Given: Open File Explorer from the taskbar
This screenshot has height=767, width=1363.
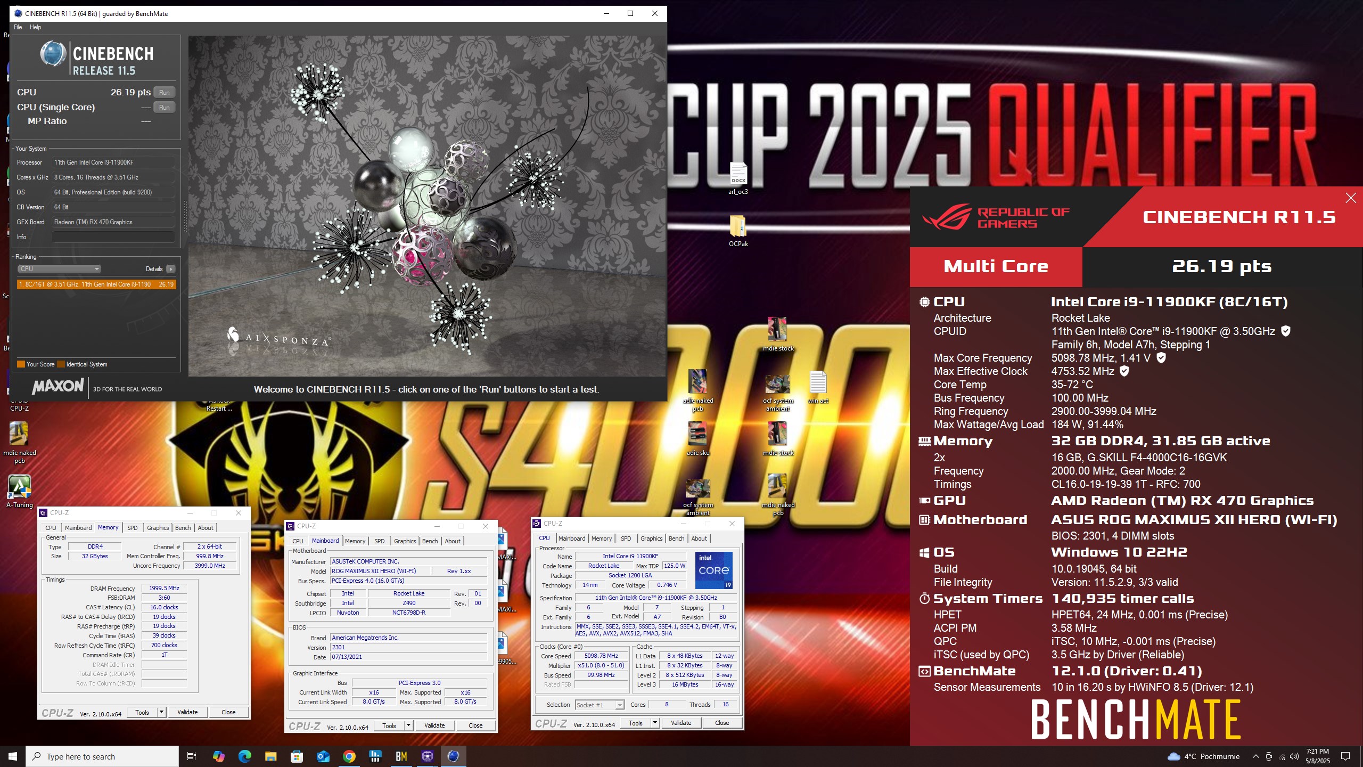Looking at the screenshot, I should pos(270,756).
